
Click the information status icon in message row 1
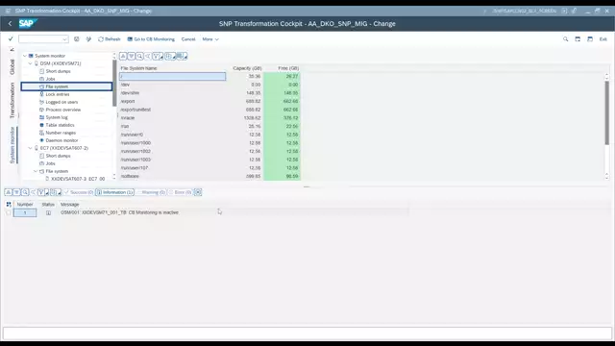48,212
